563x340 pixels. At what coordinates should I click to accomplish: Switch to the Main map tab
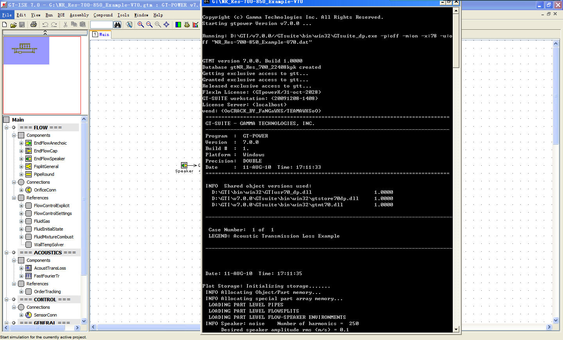coord(101,34)
